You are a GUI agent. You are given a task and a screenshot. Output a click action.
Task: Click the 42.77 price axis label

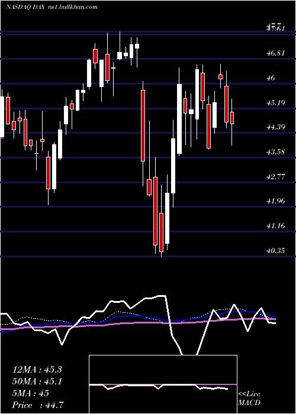[x=276, y=176]
